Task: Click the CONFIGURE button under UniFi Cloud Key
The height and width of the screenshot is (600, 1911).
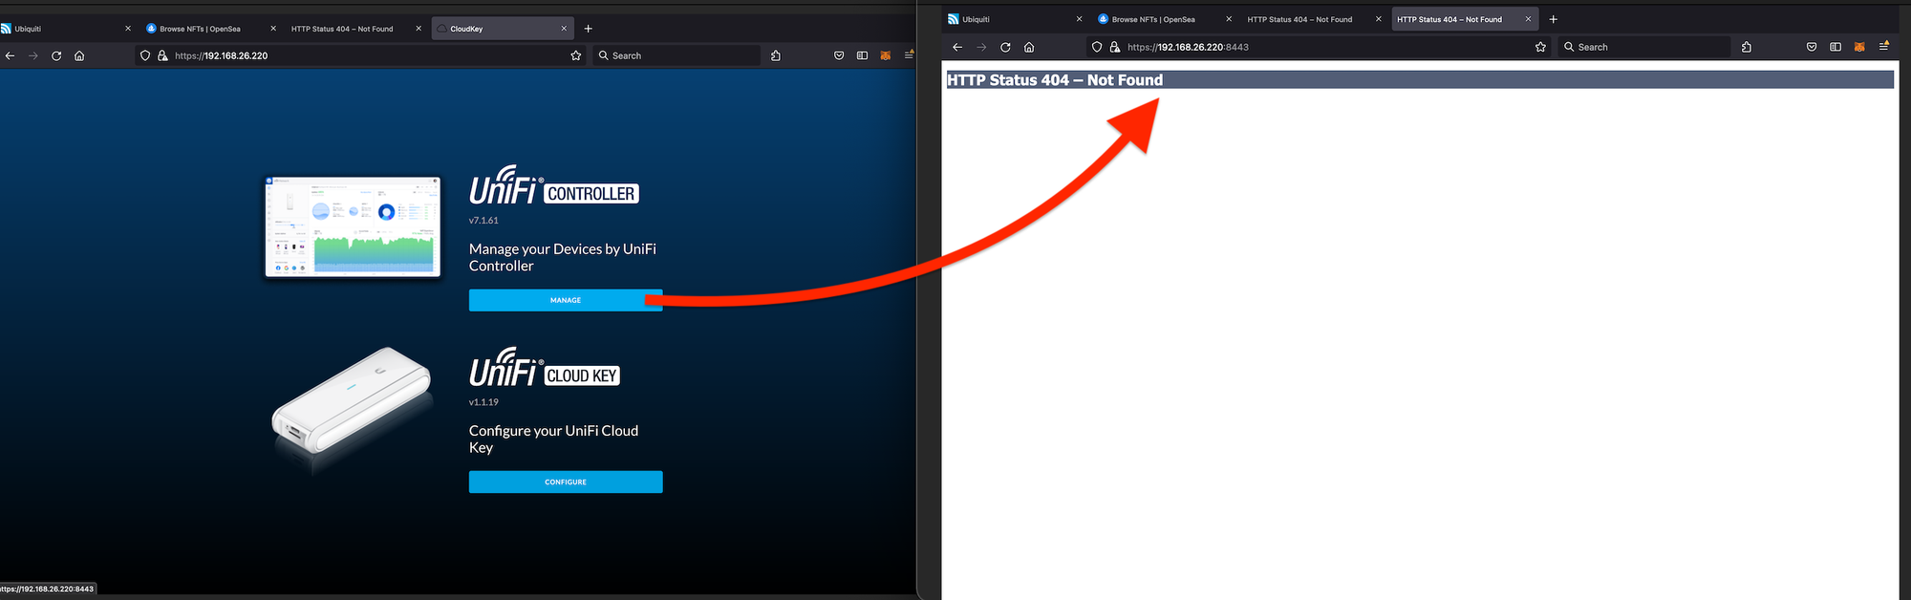Action: coord(565,482)
